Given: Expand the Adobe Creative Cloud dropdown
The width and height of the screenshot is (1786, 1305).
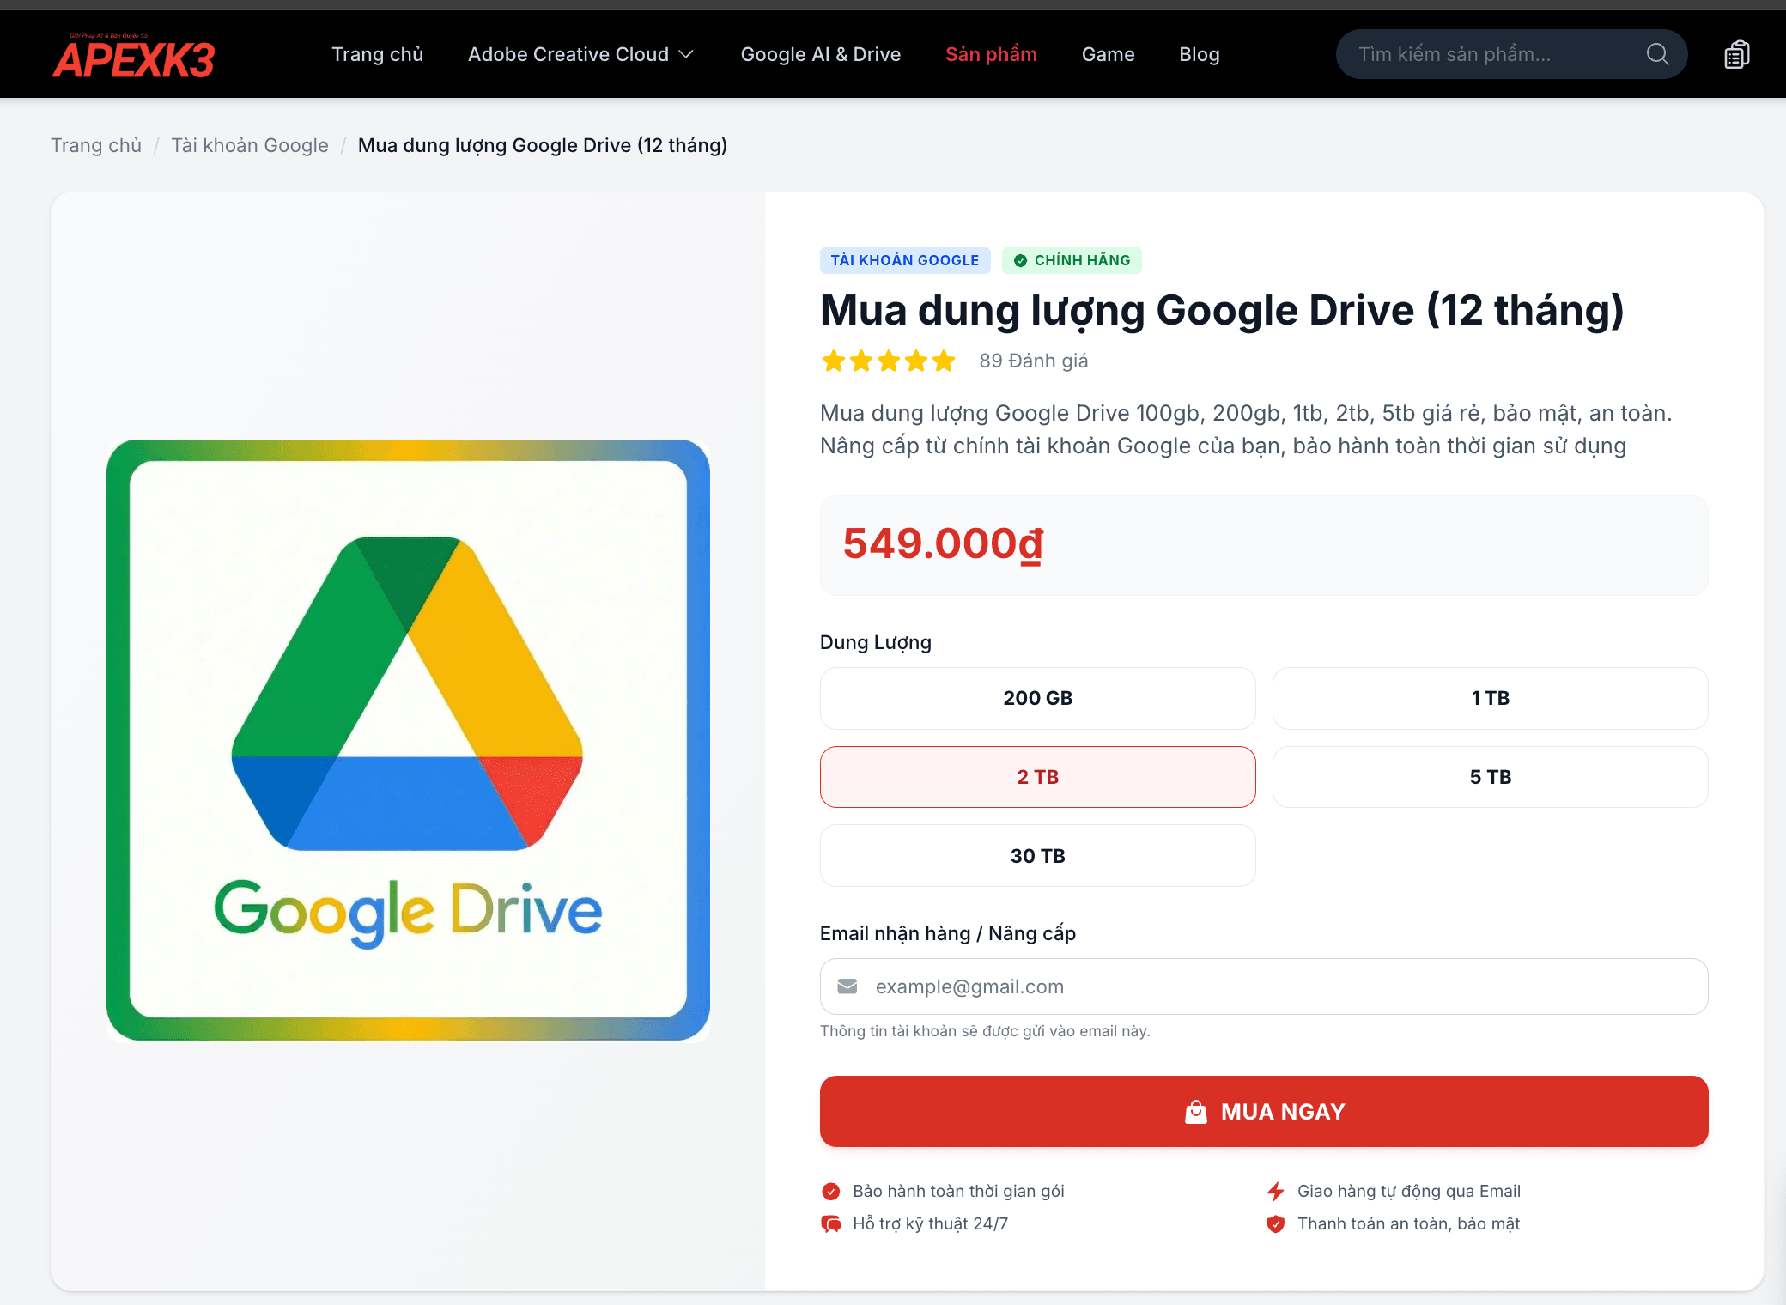Looking at the screenshot, I should coord(580,54).
